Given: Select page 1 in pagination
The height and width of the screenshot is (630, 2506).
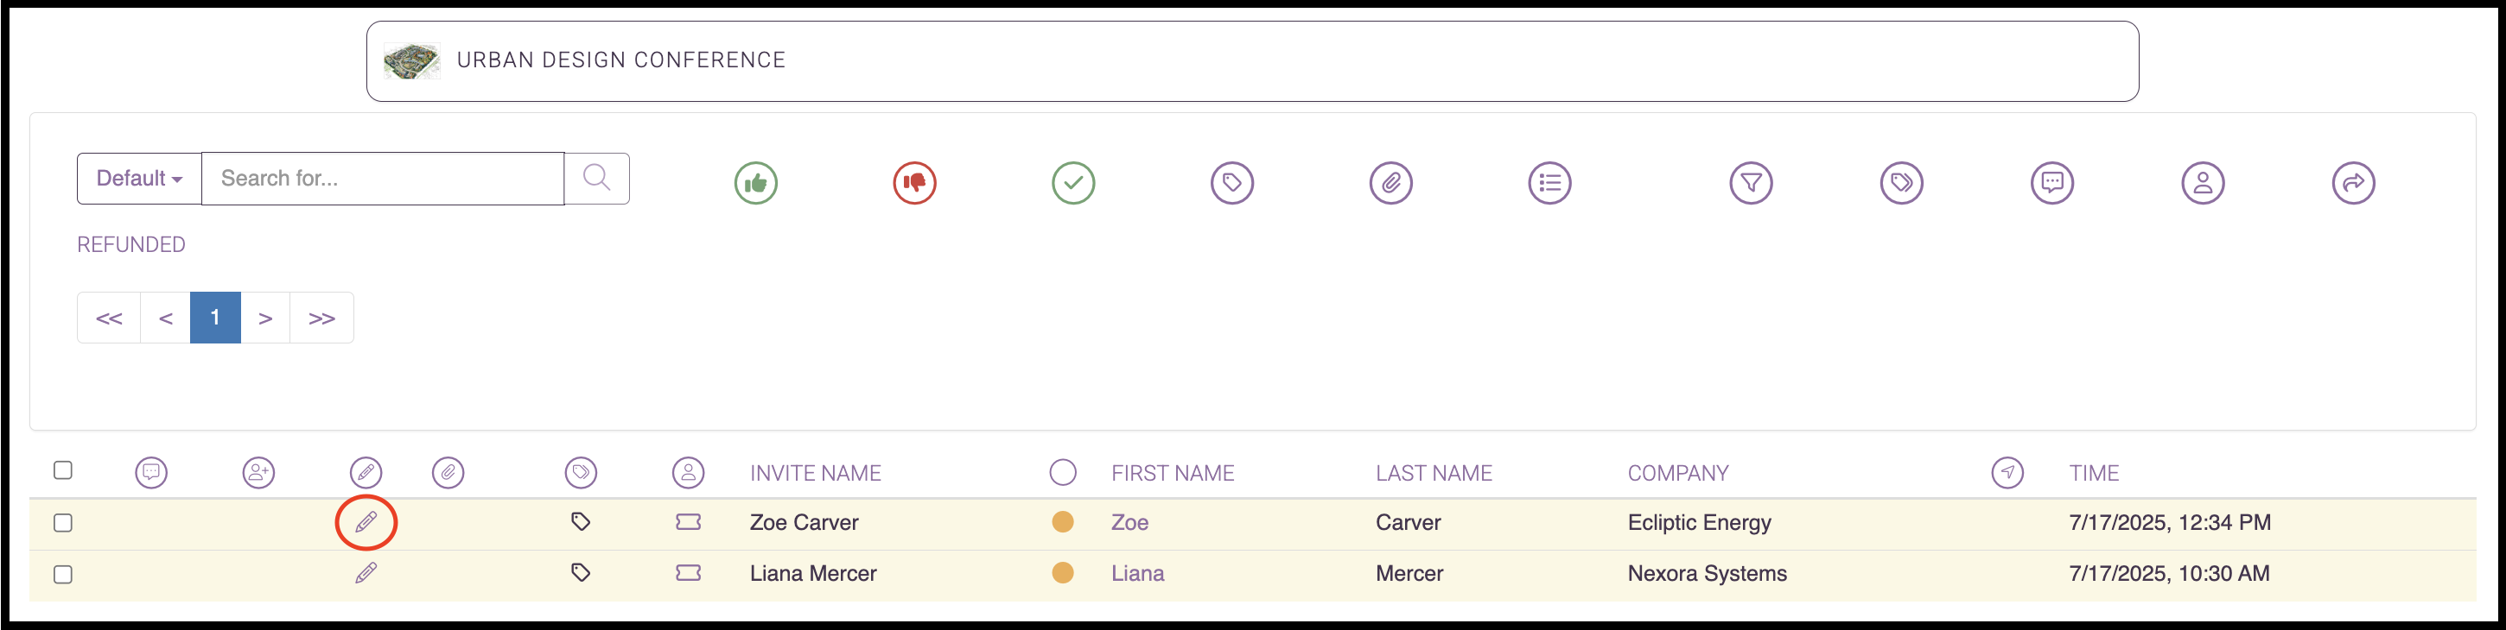Looking at the screenshot, I should [215, 318].
